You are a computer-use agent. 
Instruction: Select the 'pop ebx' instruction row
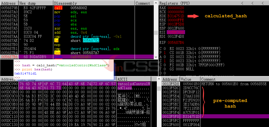(77, 24)
